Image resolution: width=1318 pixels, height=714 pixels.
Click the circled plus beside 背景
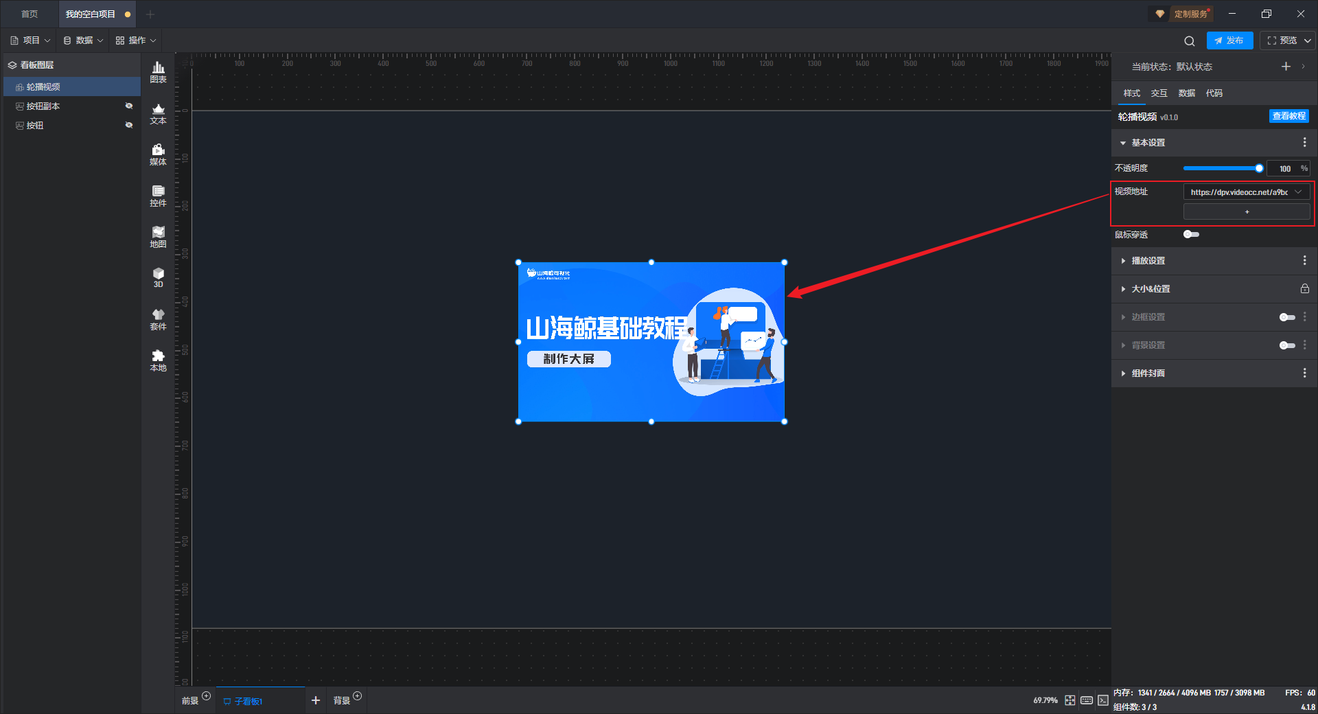point(357,695)
